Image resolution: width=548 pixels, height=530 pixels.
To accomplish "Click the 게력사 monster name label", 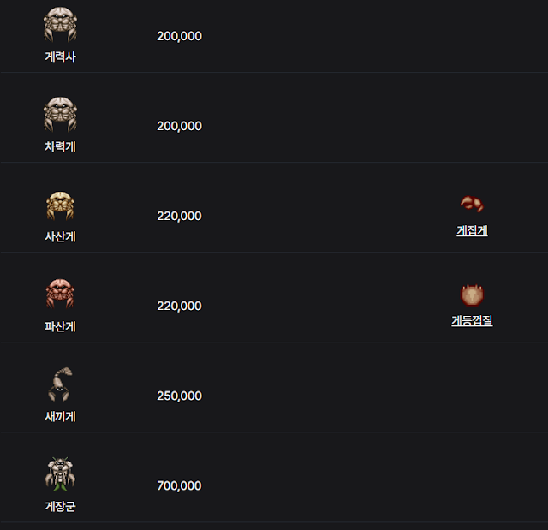I will [x=60, y=57].
